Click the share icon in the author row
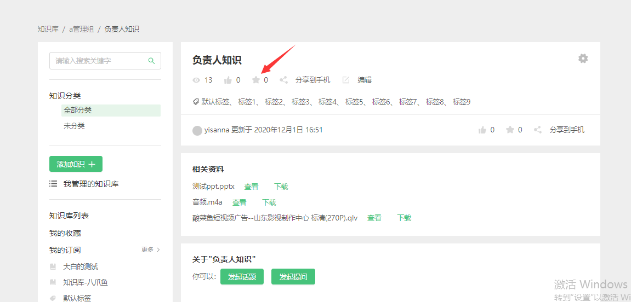The height and width of the screenshot is (302, 631). coord(538,130)
